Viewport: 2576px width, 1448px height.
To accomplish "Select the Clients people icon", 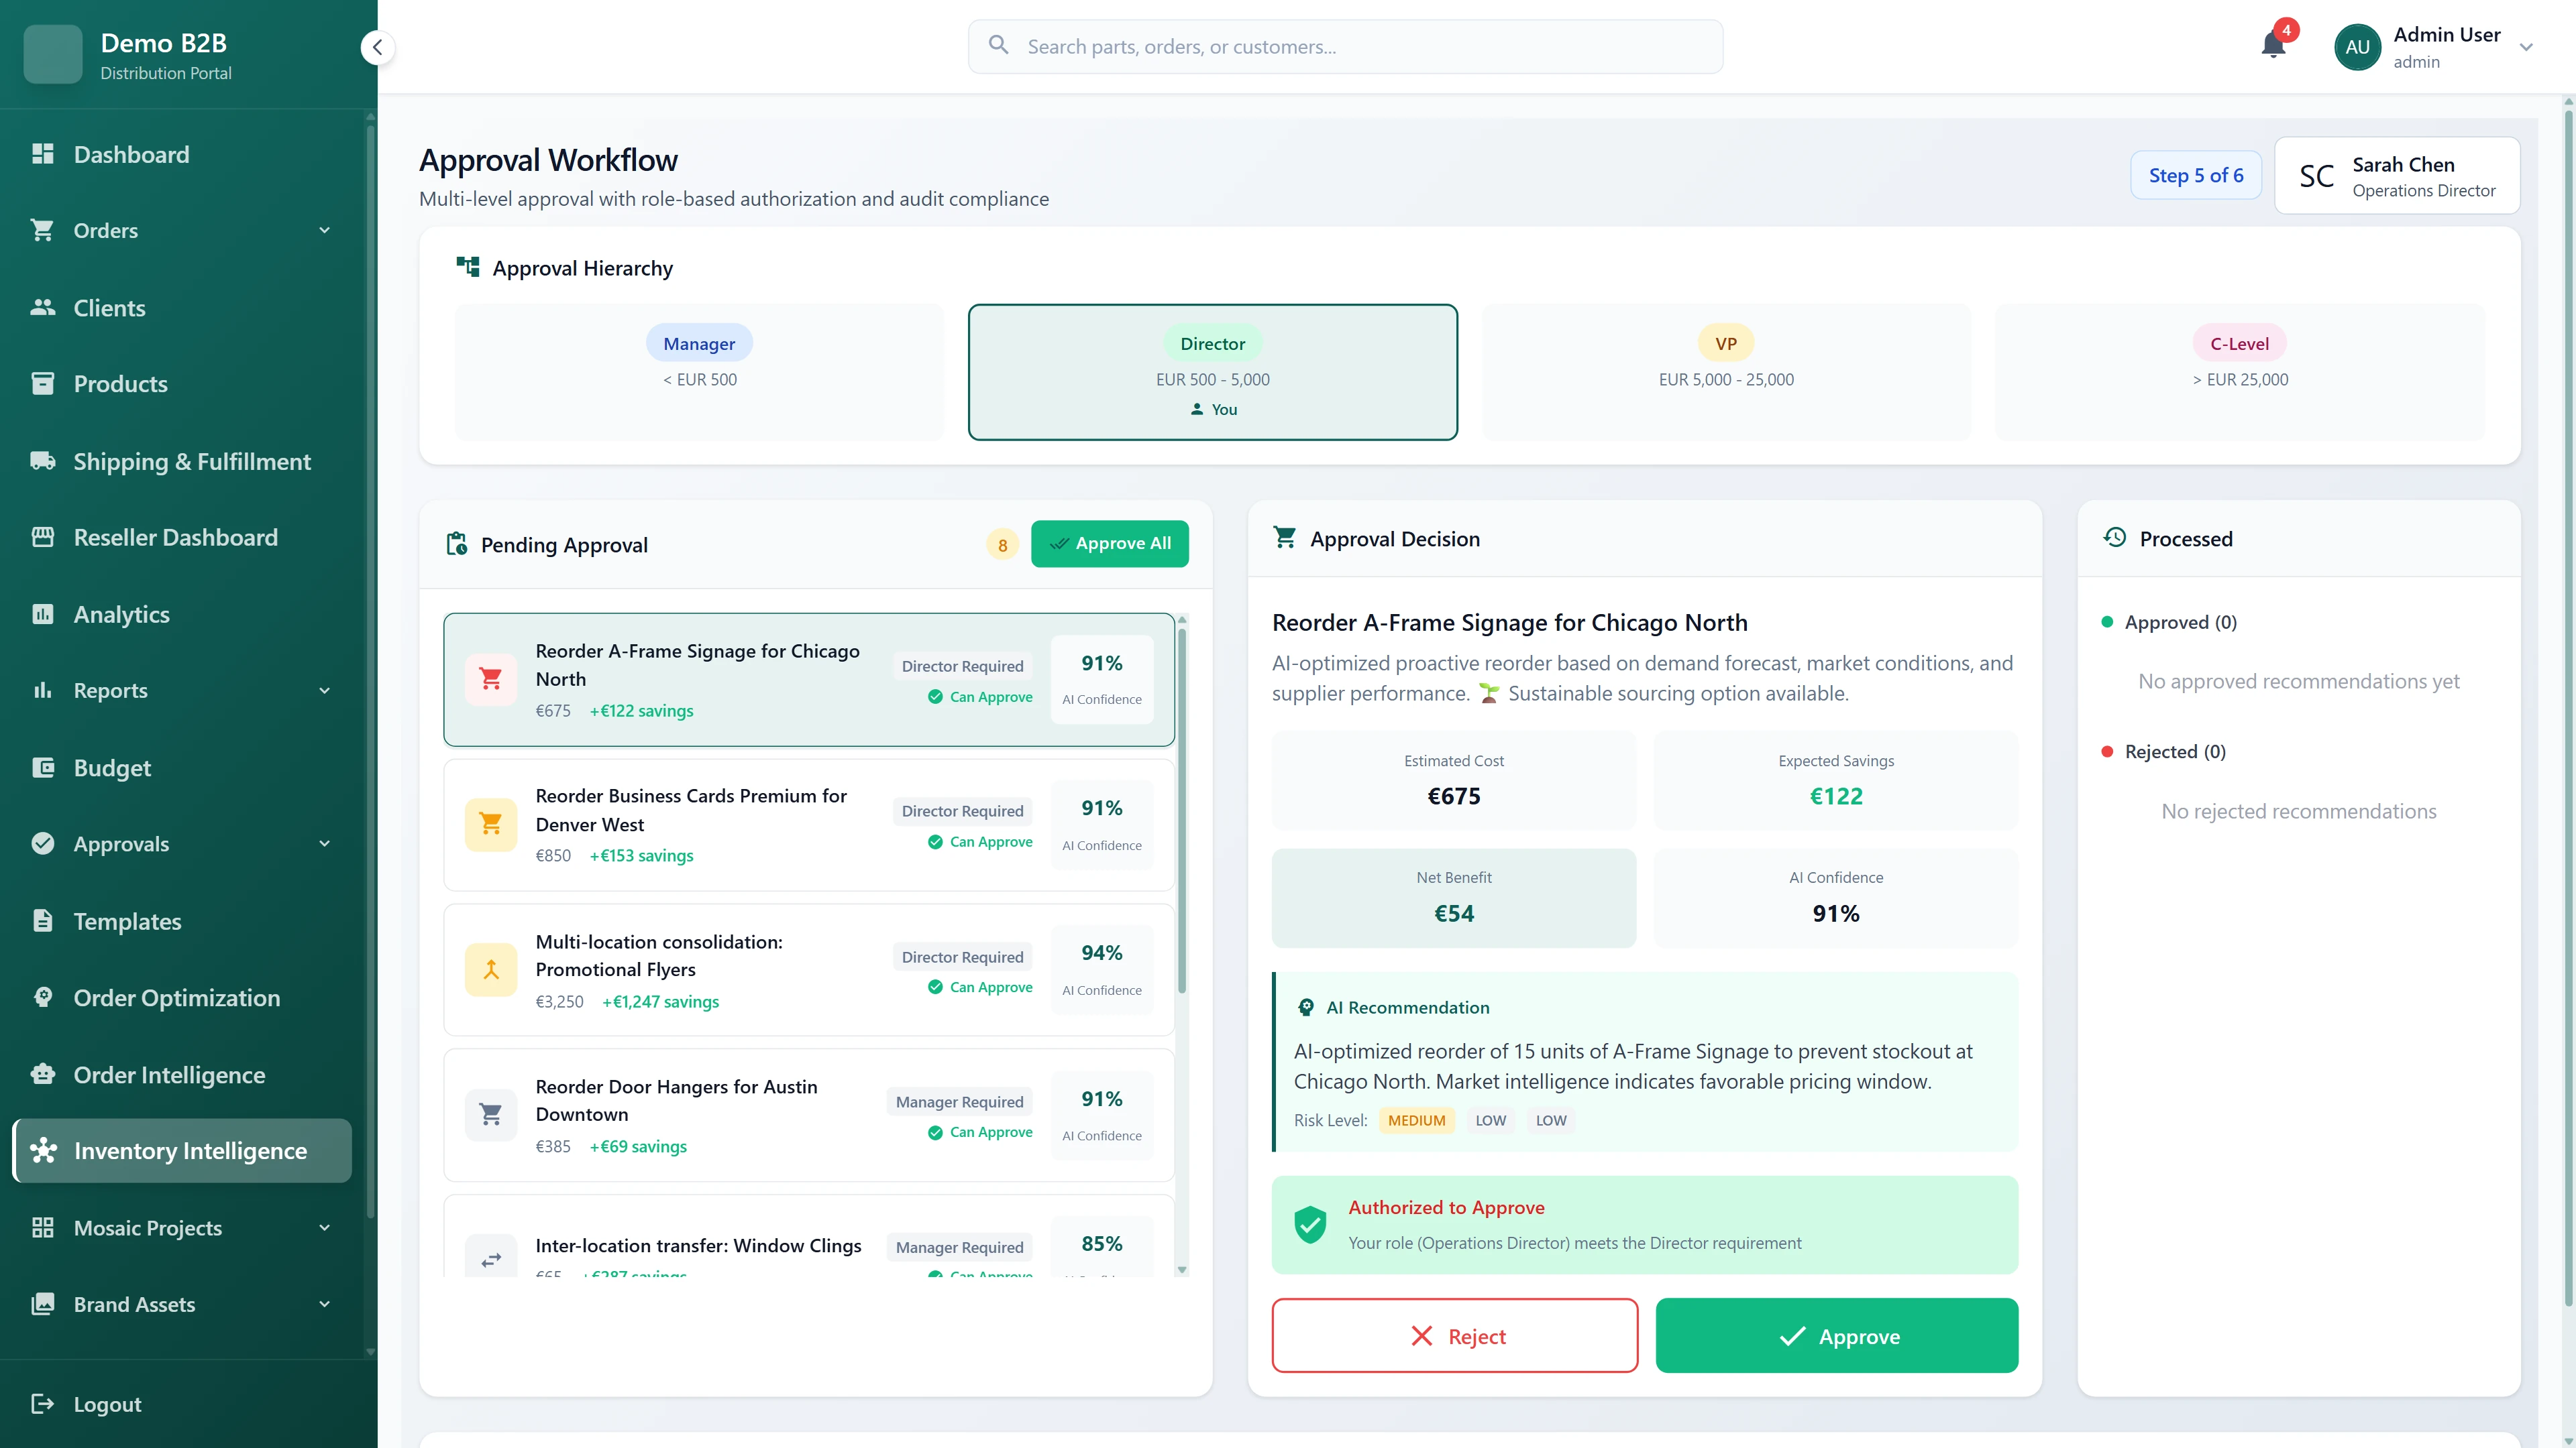I will click(x=42, y=307).
